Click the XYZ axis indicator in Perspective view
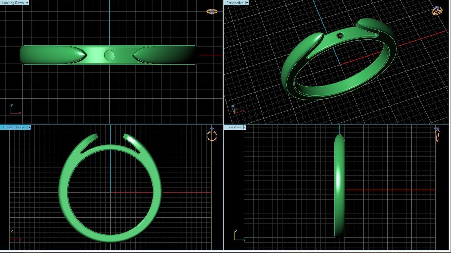451x253 pixels. pos(238,110)
